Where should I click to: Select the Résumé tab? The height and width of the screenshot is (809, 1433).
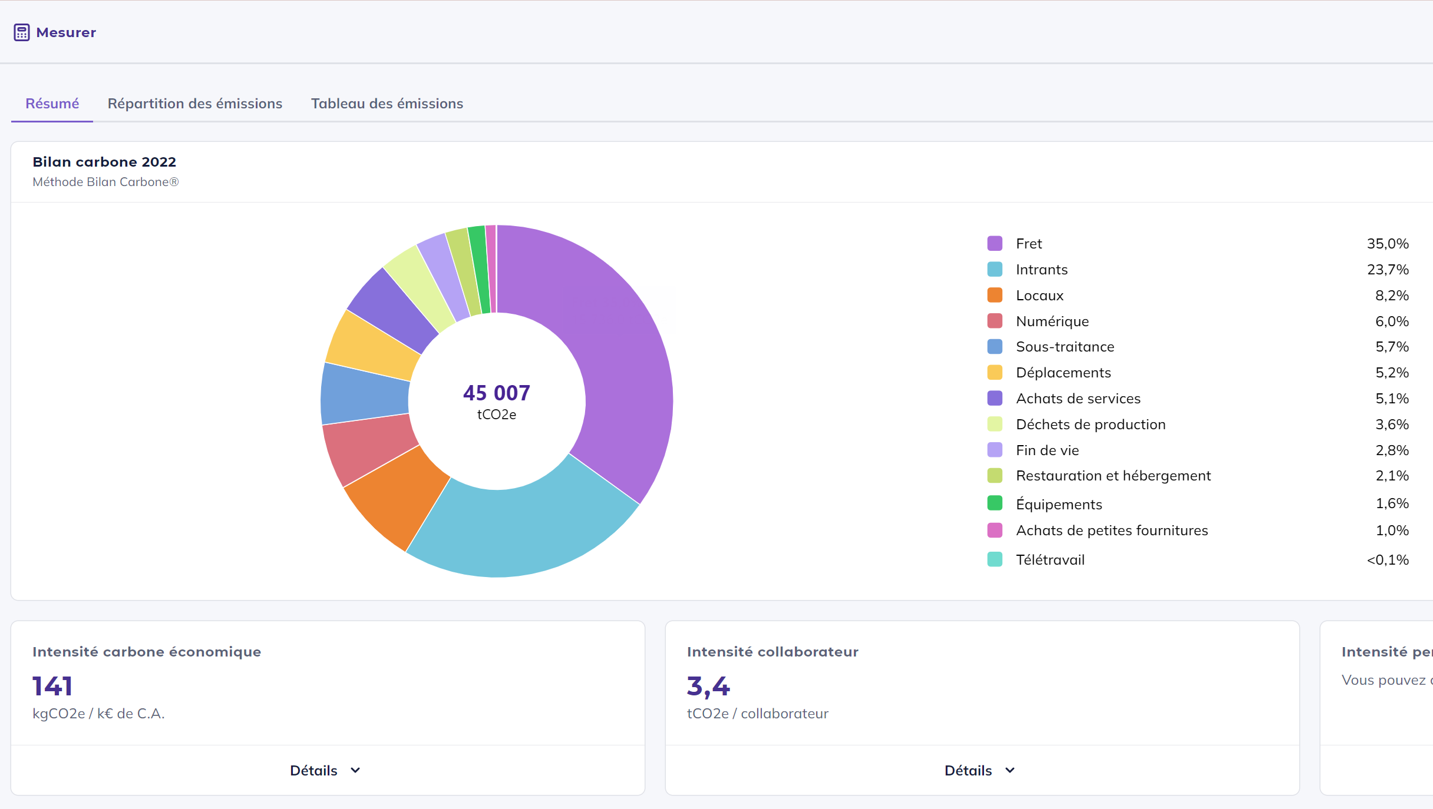coord(52,104)
